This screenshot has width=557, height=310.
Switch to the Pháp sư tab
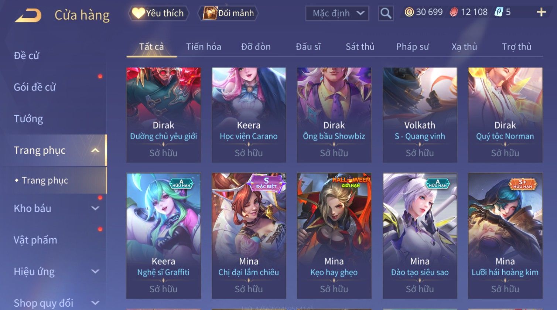(412, 47)
